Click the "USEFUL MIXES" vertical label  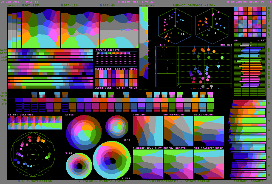pos(269,22)
